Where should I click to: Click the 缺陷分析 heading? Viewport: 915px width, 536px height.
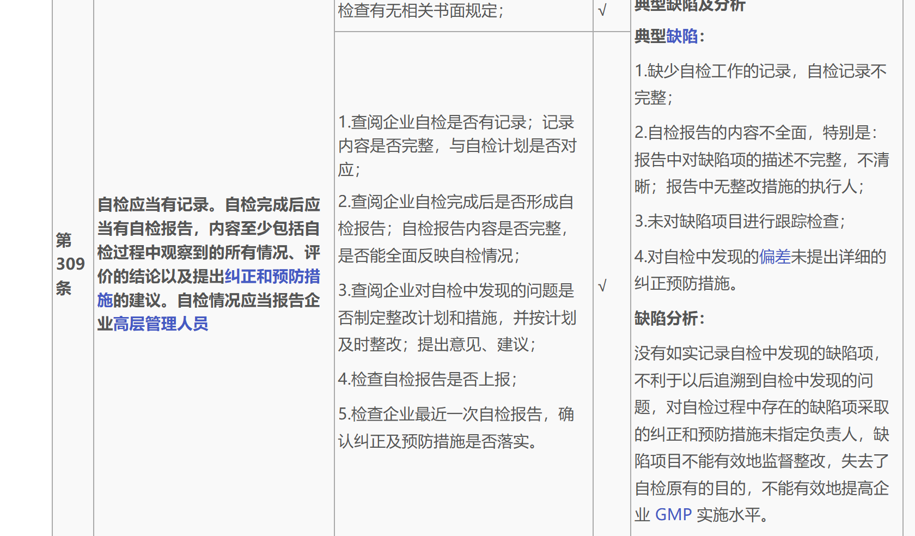pos(669,318)
